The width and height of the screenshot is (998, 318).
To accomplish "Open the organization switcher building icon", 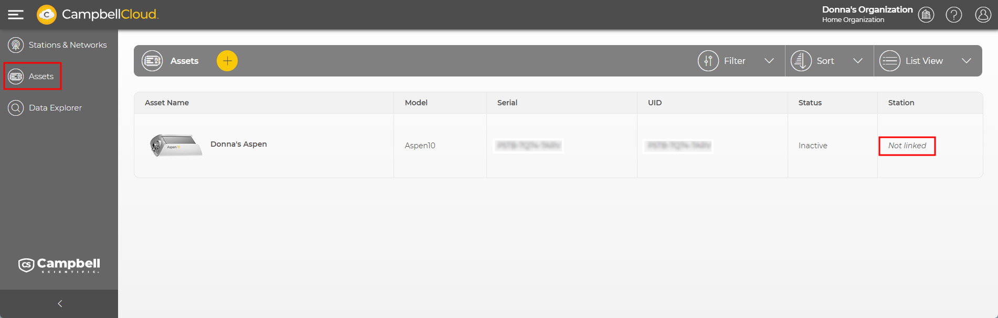I will [926, 15].
